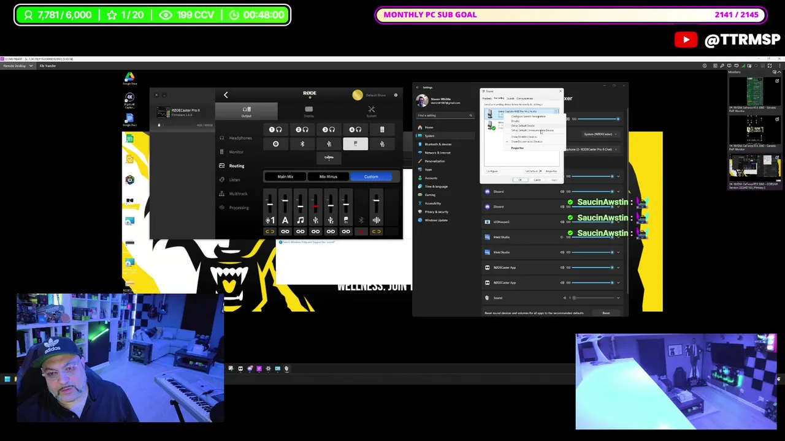Click OK in the Sound dialog

(x=520, y=179)
